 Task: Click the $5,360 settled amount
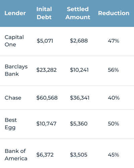pos(79,124)
